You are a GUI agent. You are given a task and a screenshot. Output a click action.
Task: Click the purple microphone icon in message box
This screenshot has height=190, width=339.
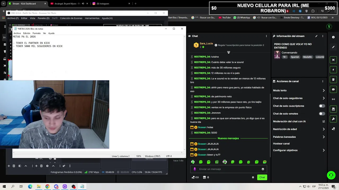pos(195,169)
